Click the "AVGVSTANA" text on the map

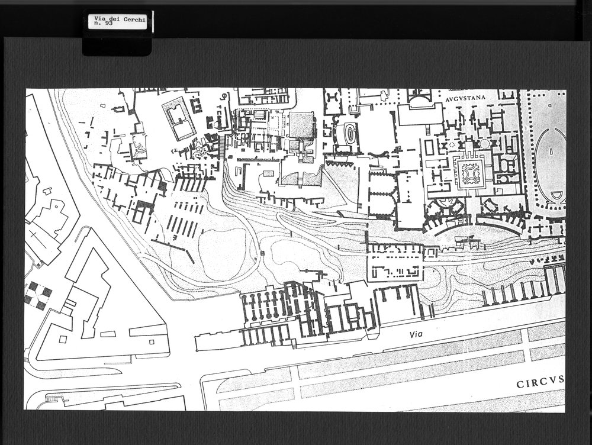point(465,98)
